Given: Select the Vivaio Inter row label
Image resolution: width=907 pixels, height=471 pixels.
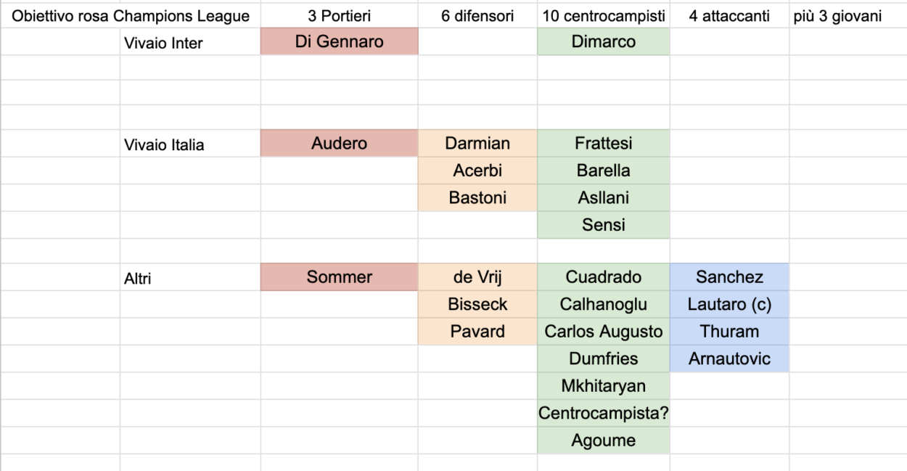Looking at the screenshot, I should point(164,44).
